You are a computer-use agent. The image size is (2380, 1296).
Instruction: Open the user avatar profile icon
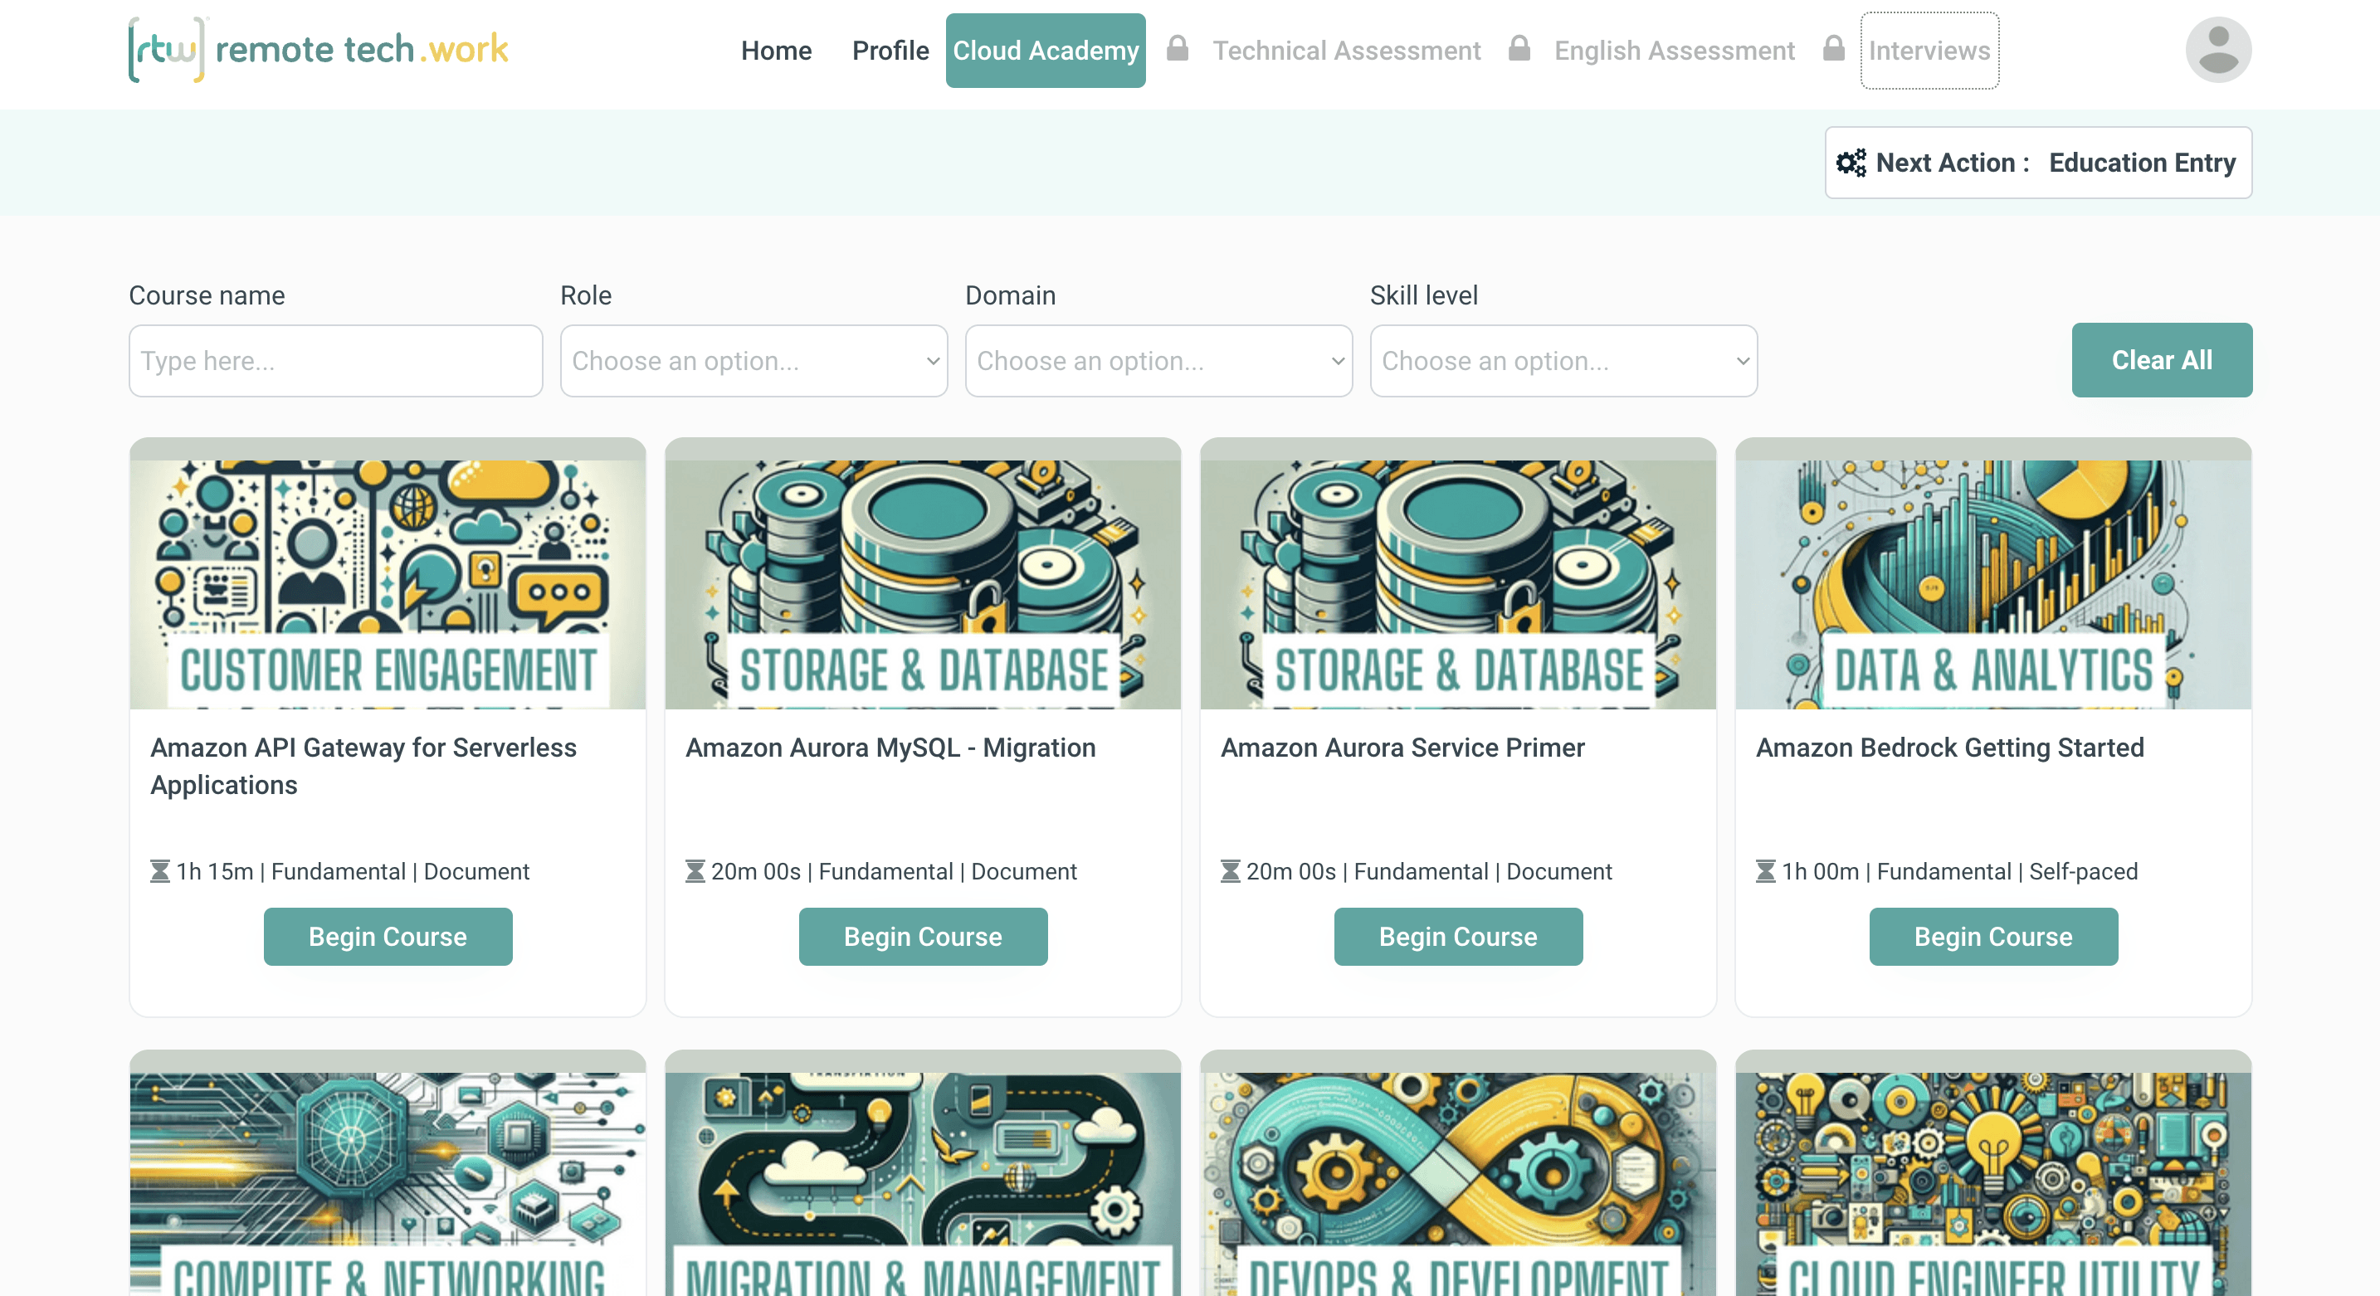coord(2217,50)
